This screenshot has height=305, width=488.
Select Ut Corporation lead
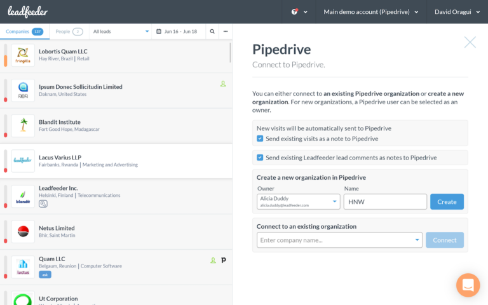(x=116, y=295)
